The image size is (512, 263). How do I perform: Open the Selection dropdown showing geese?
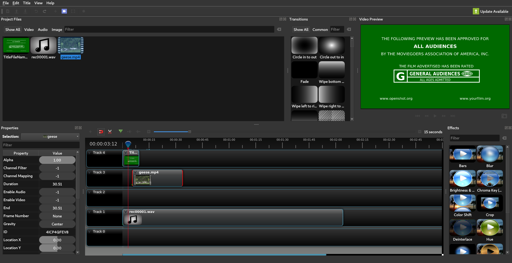pos(50,136)
